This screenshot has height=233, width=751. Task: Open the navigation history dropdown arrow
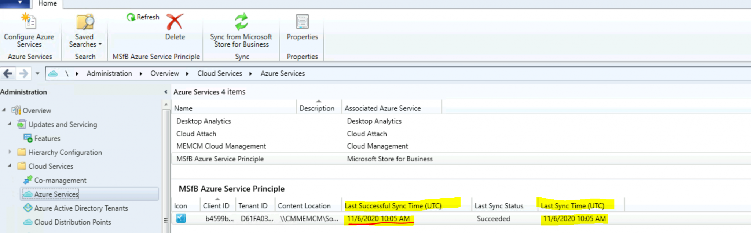[x=37, y=74]
